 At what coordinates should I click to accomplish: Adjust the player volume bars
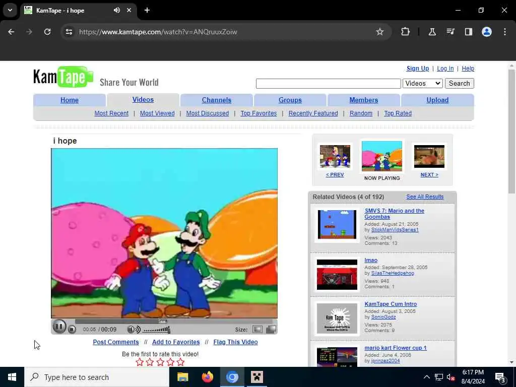pyautogui.click(x=156, y=330)
